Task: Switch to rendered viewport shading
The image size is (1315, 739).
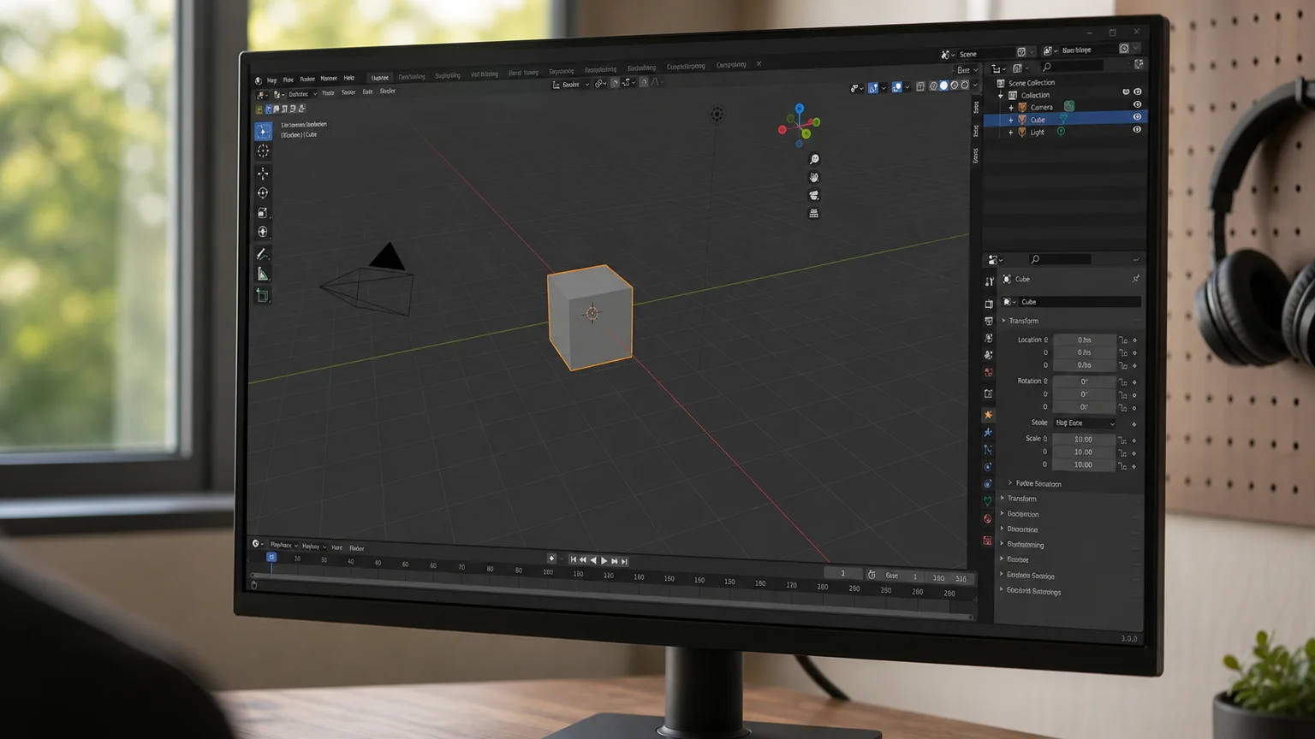Action: tap(965, 86)
